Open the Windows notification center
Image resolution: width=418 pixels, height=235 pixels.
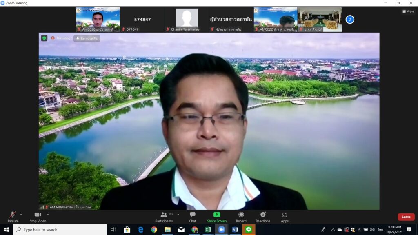click(409, 230)
